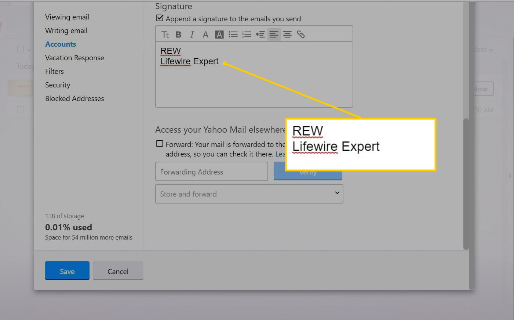Screen dimensions: 514x320
Task: Click the Signature heading text
Action: [174, 6]
